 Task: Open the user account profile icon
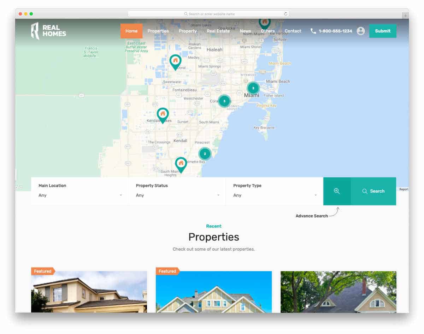pyautogui.click(x=361, y=31)
